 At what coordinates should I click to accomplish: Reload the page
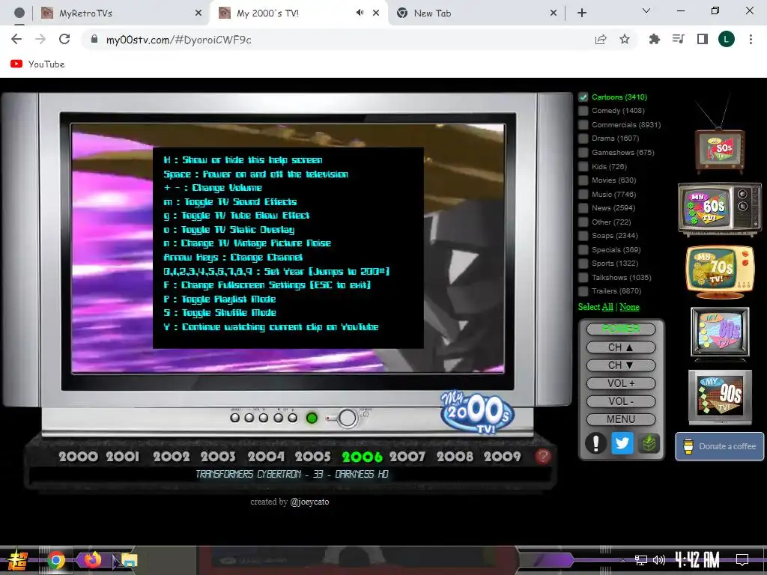pyautogui.click(x=64, y=39)
